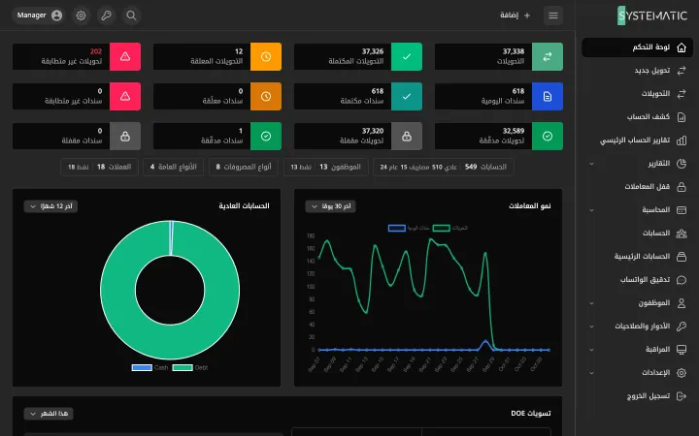Expand التقارير sidebar submenu chevron
699x436 pixels.
591,164
